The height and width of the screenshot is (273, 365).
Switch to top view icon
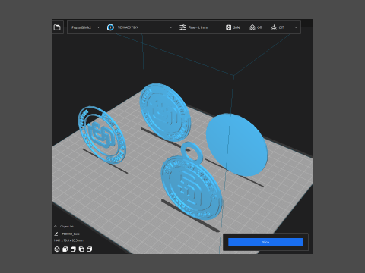[x=73, y=249]
